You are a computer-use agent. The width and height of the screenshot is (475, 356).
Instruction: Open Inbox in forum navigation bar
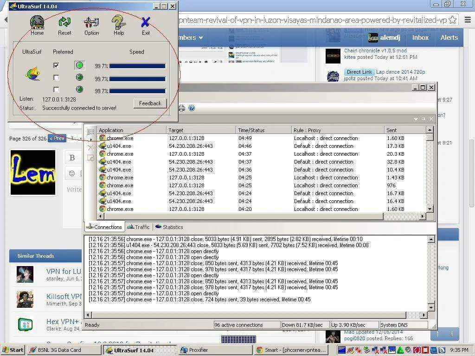coord(420,38)
